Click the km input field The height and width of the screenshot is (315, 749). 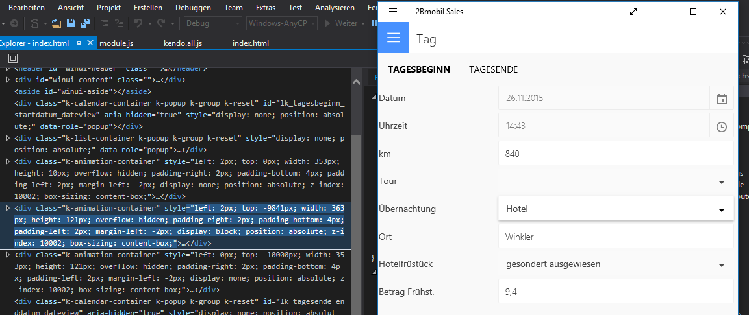615,154
